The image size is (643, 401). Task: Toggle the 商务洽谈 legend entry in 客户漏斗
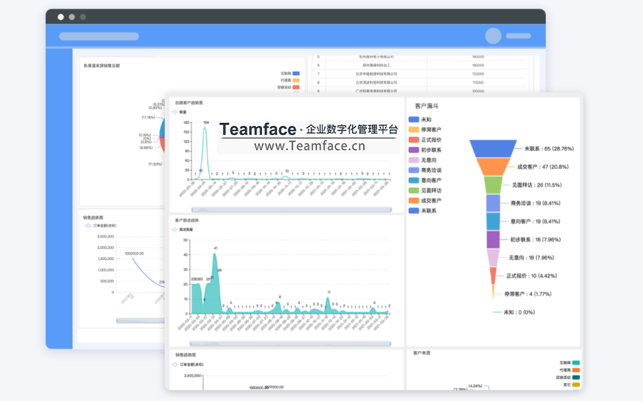point(425,170)
